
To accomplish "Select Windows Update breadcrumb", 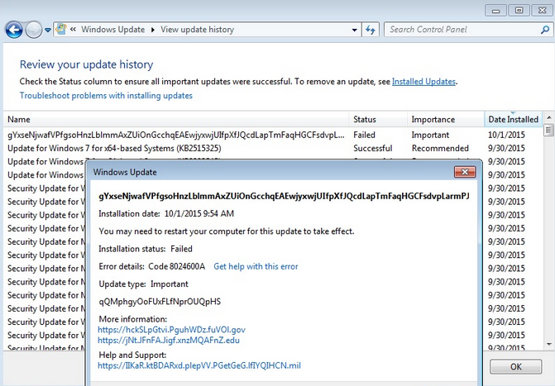I will (113, 30).
